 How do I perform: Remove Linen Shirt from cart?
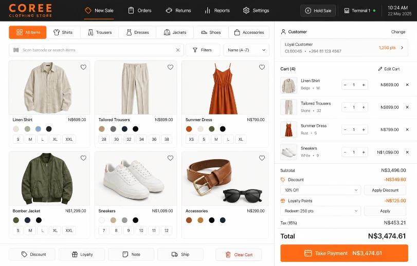[x=407, y=85]
